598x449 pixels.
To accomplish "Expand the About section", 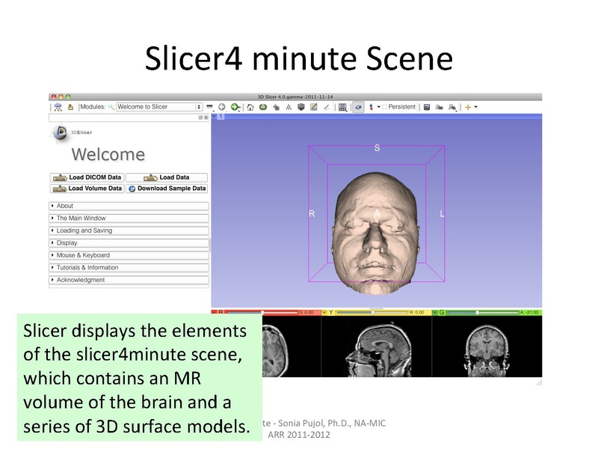I will click(x=129, y=206).
